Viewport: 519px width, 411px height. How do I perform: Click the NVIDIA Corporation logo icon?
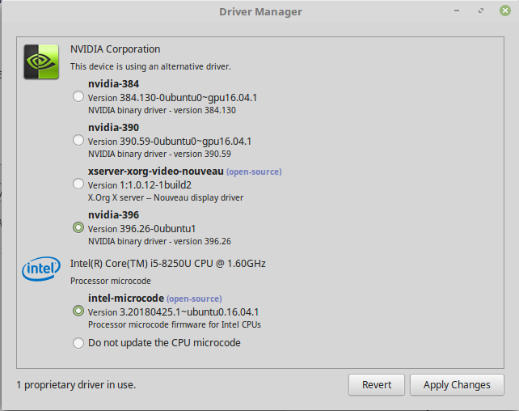tap(41, 62)
